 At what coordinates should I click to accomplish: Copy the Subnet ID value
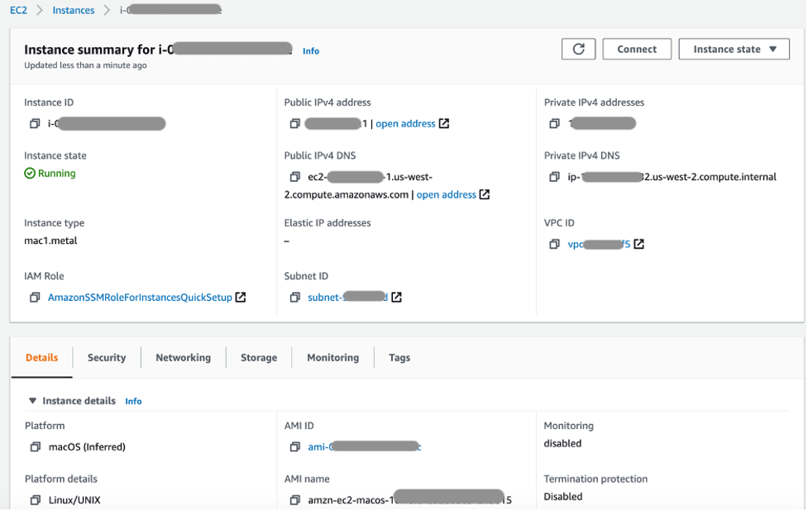click(295, 295)
